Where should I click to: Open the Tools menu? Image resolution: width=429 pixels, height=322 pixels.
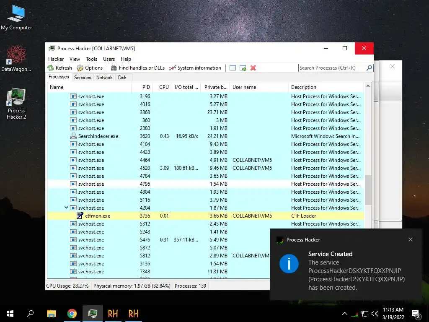pos(91,59)
